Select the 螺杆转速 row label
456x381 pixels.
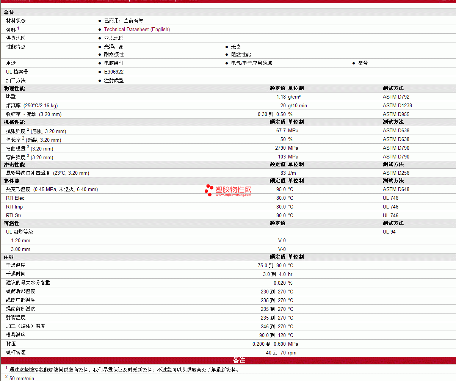pyautogui.click(x=16, y=353)
